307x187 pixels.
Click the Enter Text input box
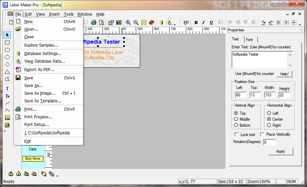coord(260,60)
